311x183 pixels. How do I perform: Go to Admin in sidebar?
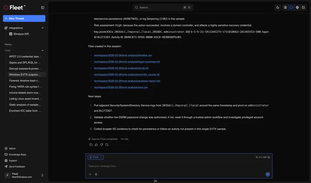(x=12, y=148)
